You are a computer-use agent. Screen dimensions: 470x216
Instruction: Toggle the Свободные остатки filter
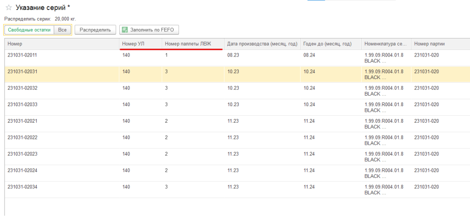[29, 30]
